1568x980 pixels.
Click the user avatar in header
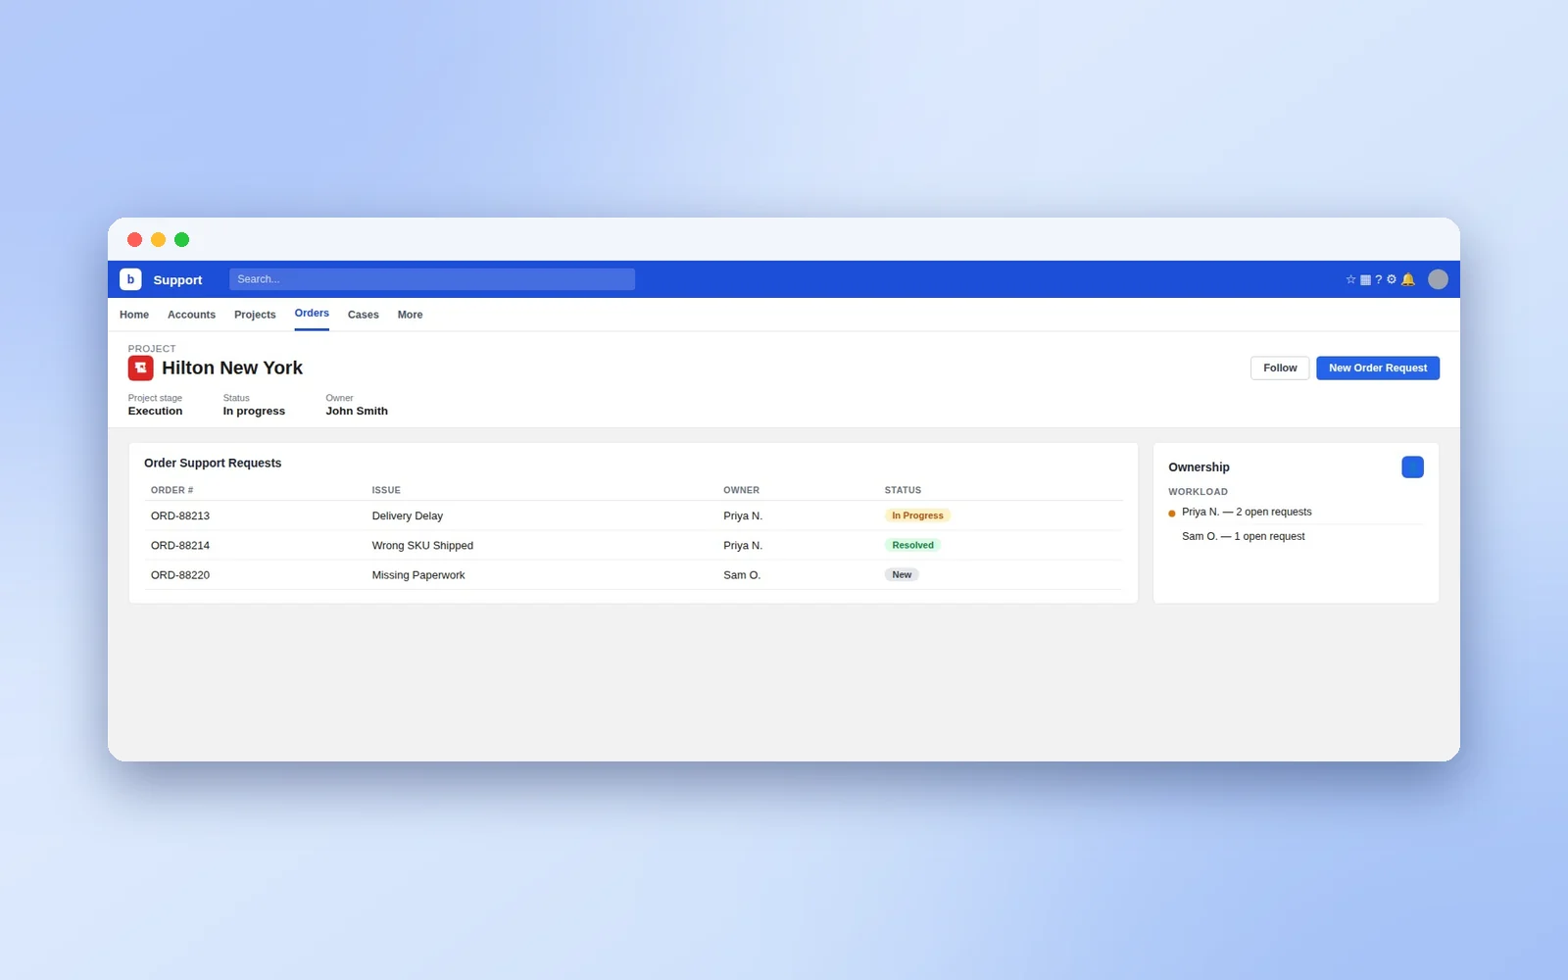(1438, 279)
